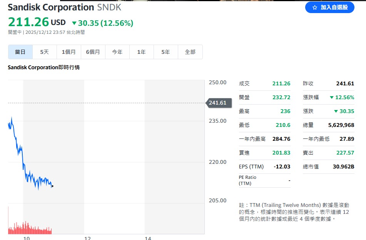366x240 pixels.
Task: Click the 最高 value 236
Action: 285,111
